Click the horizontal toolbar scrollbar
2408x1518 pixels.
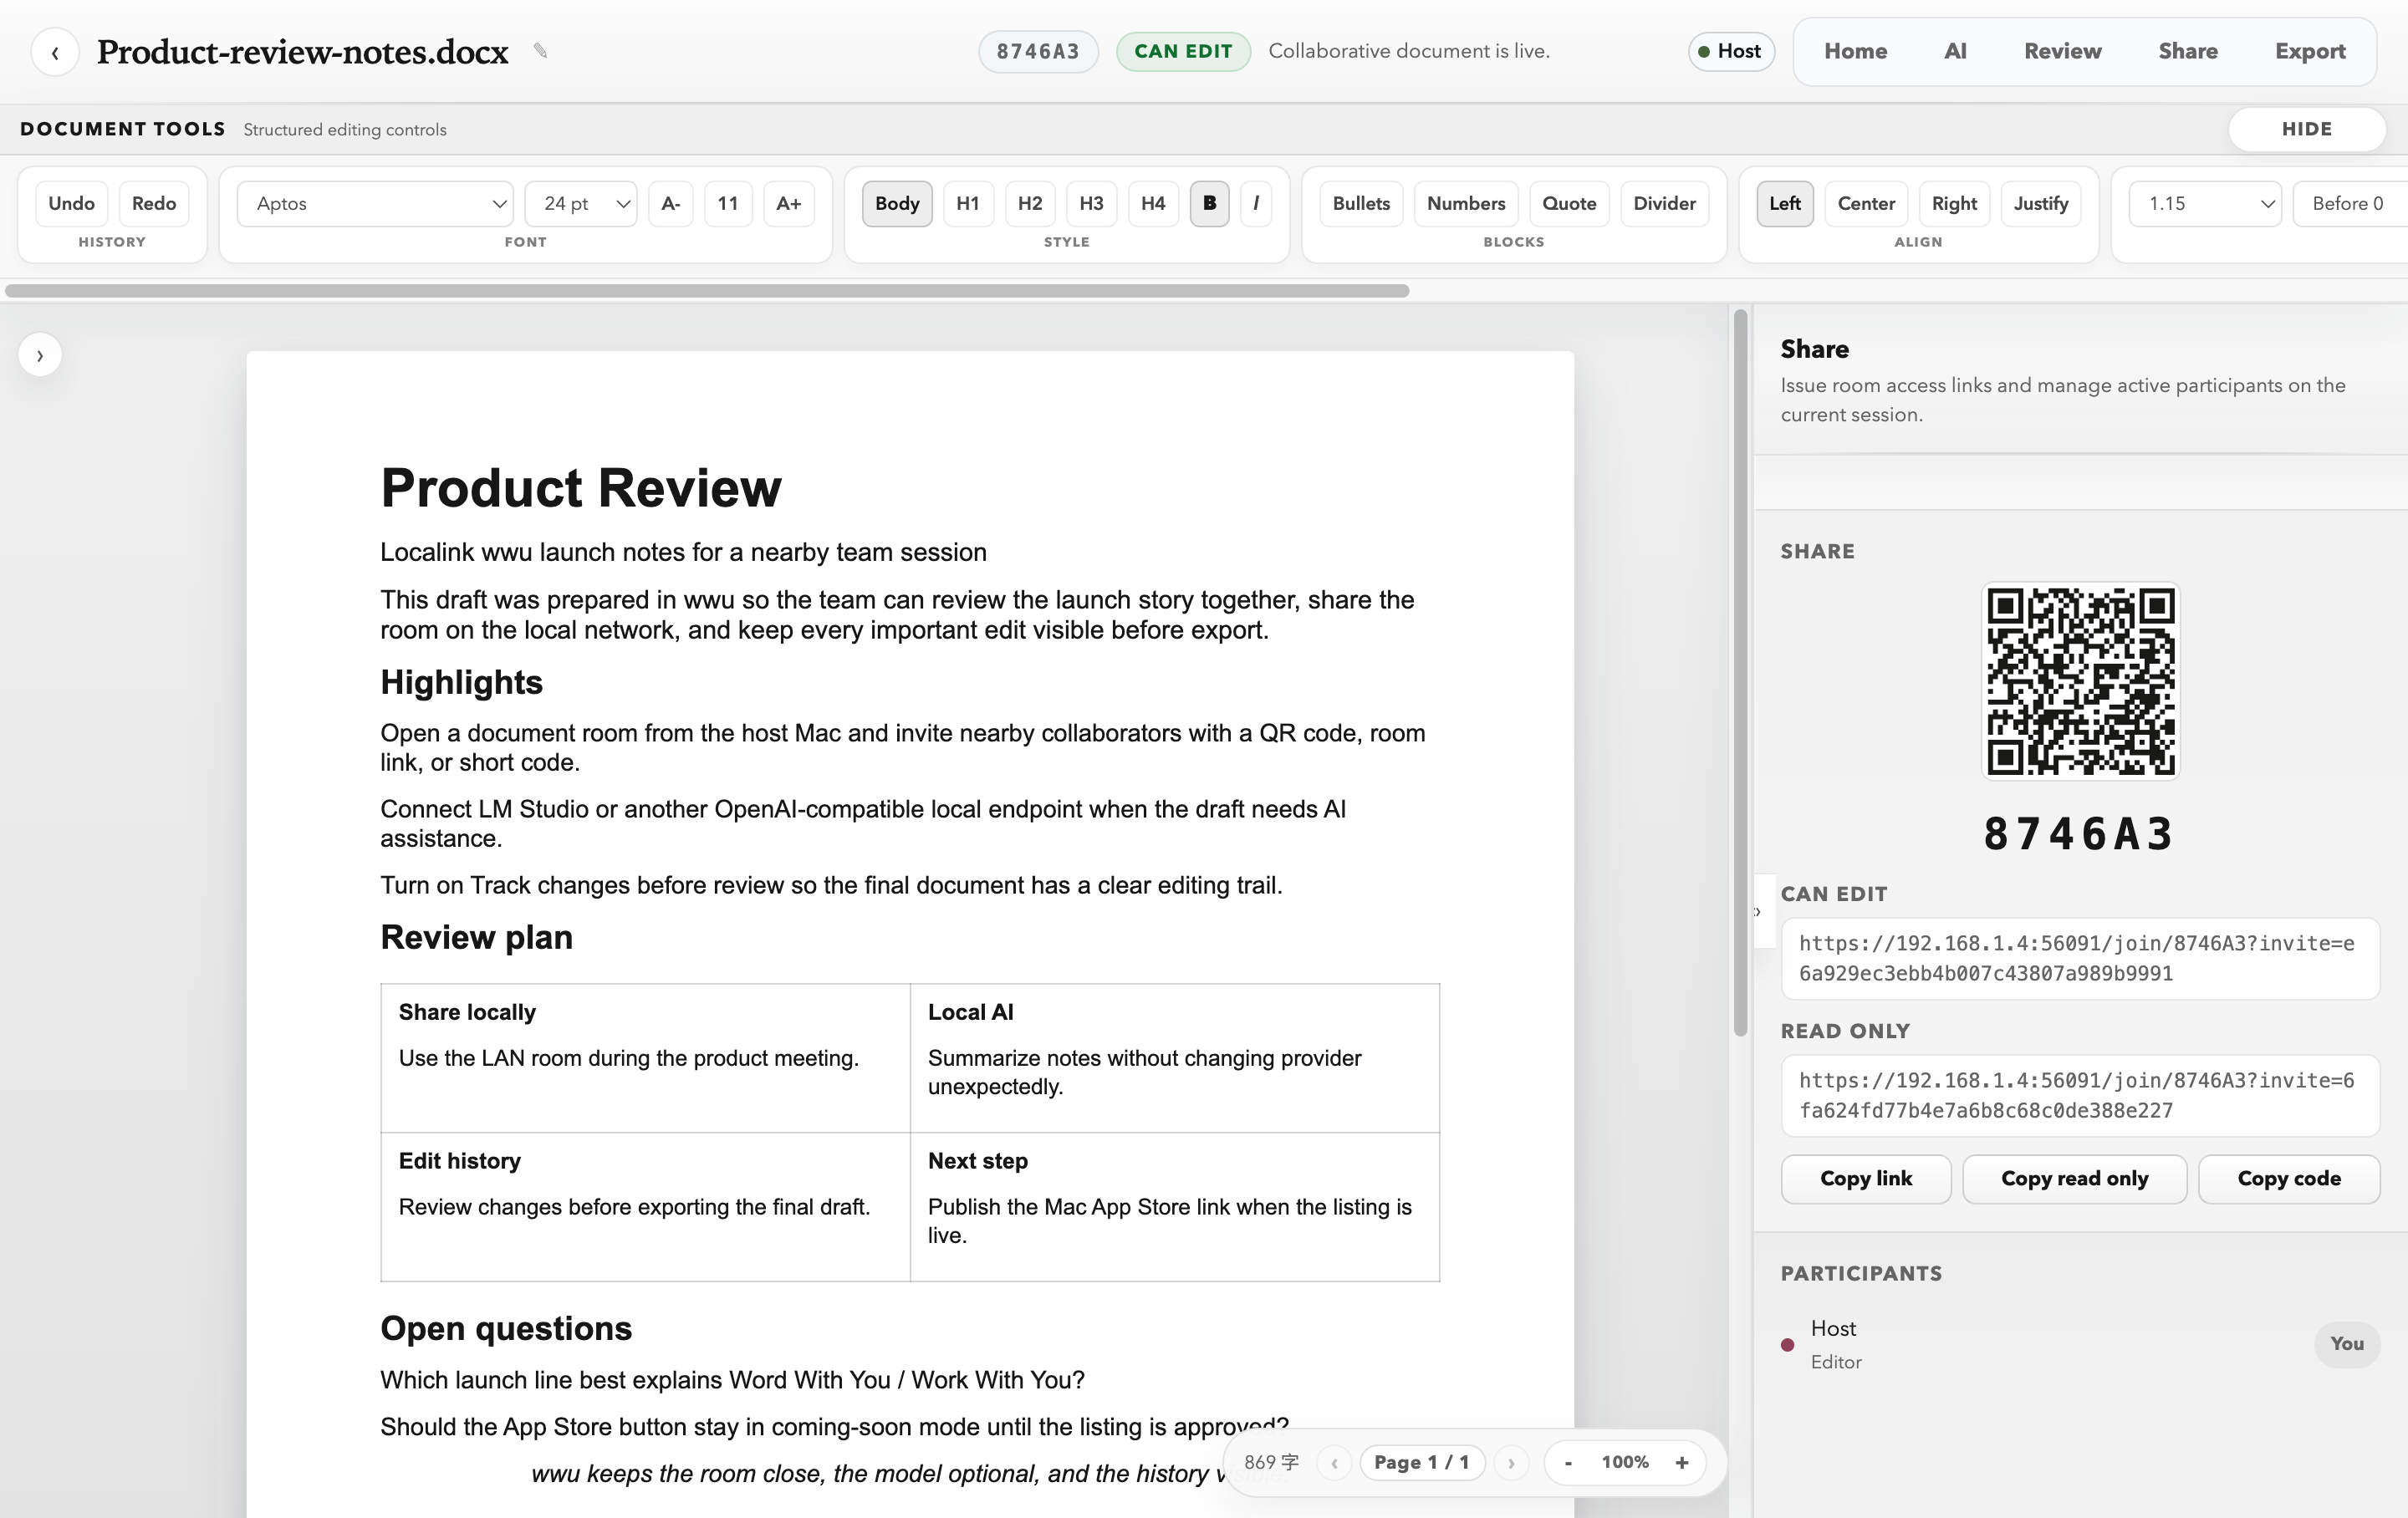pos(707,291)
